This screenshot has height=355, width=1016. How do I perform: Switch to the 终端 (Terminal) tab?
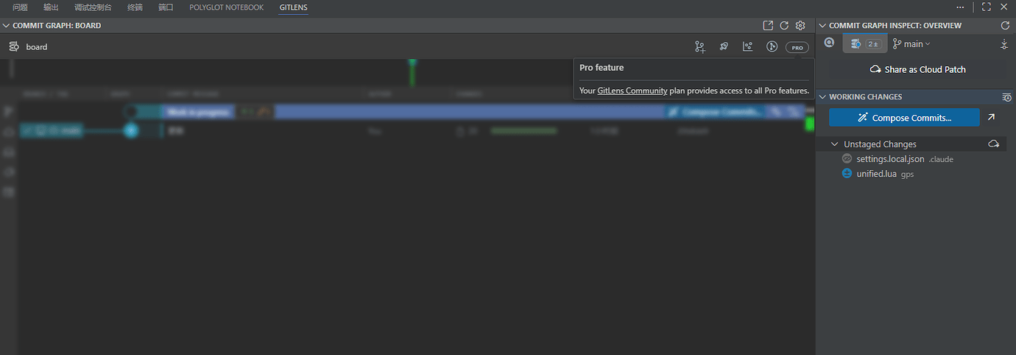click(135, 7)
